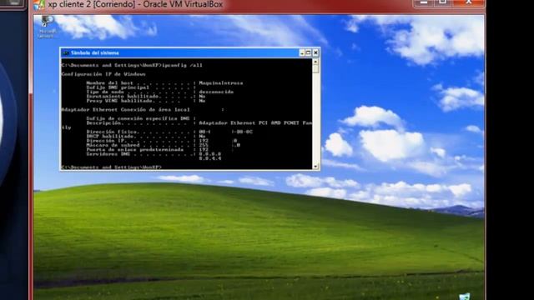Screen dimensions: 534x300
Task: Click the command prompt scrollbar thumb
Action: 315,69
